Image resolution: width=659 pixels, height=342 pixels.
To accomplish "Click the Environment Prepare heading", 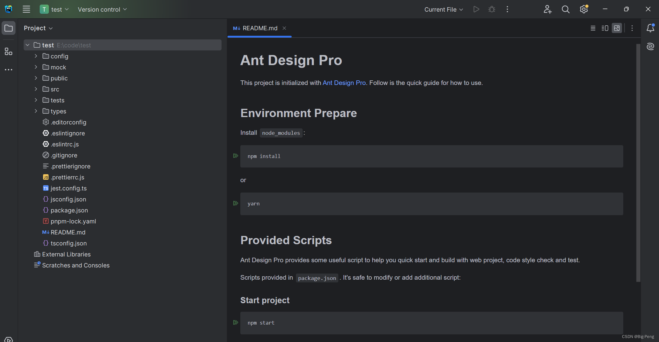I will tap(298, 113).
